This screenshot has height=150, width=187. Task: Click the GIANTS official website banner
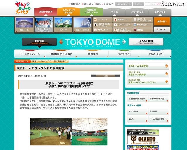143,140
